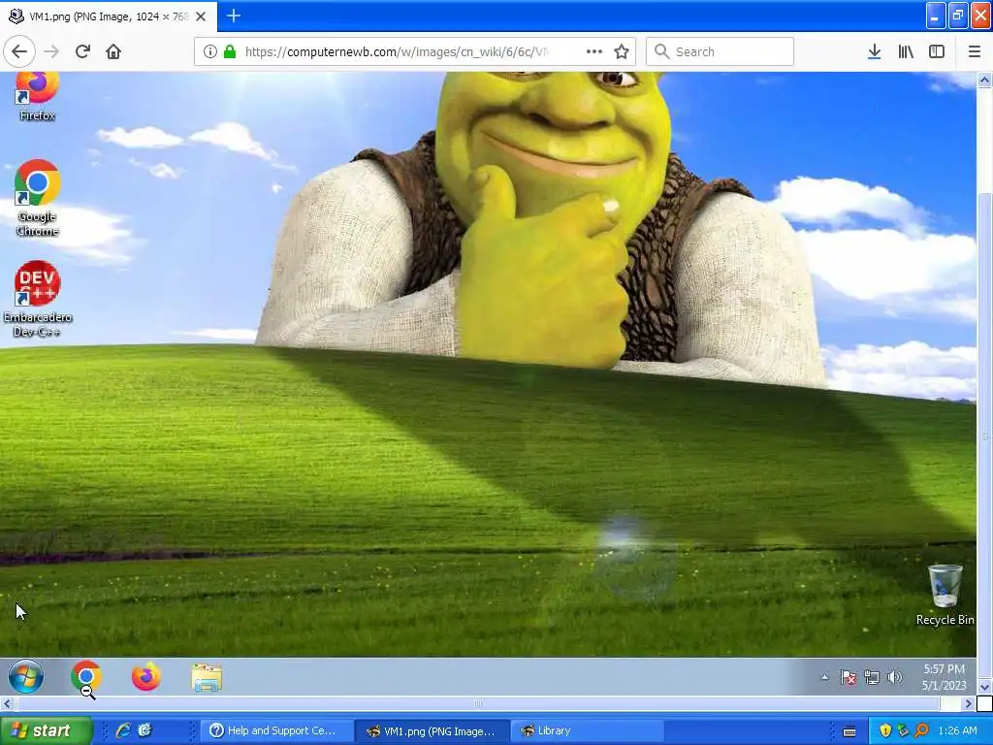
Task: Click the green secure connection padlock
Action: click(x=230, y=51)
